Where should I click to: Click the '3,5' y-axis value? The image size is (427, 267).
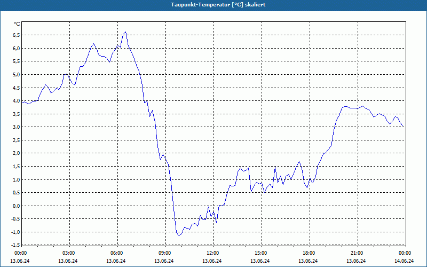[17, 114]
